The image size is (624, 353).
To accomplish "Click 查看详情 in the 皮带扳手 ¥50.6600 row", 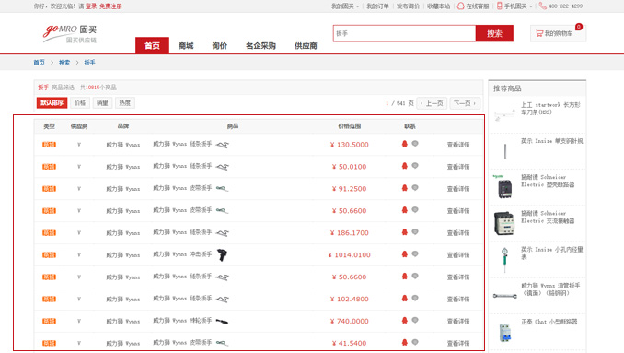I will (x=458, y=211).
